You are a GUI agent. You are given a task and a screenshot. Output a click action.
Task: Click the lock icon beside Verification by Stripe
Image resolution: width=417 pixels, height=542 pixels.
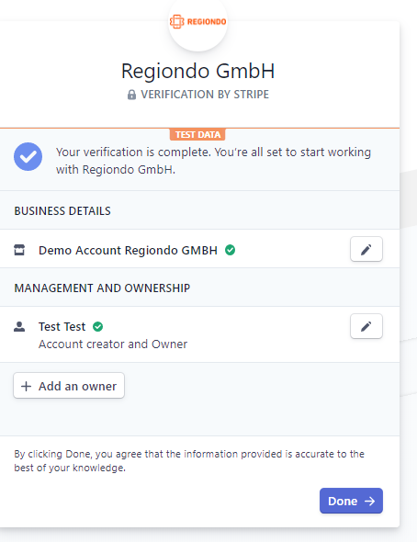(131, 95)
